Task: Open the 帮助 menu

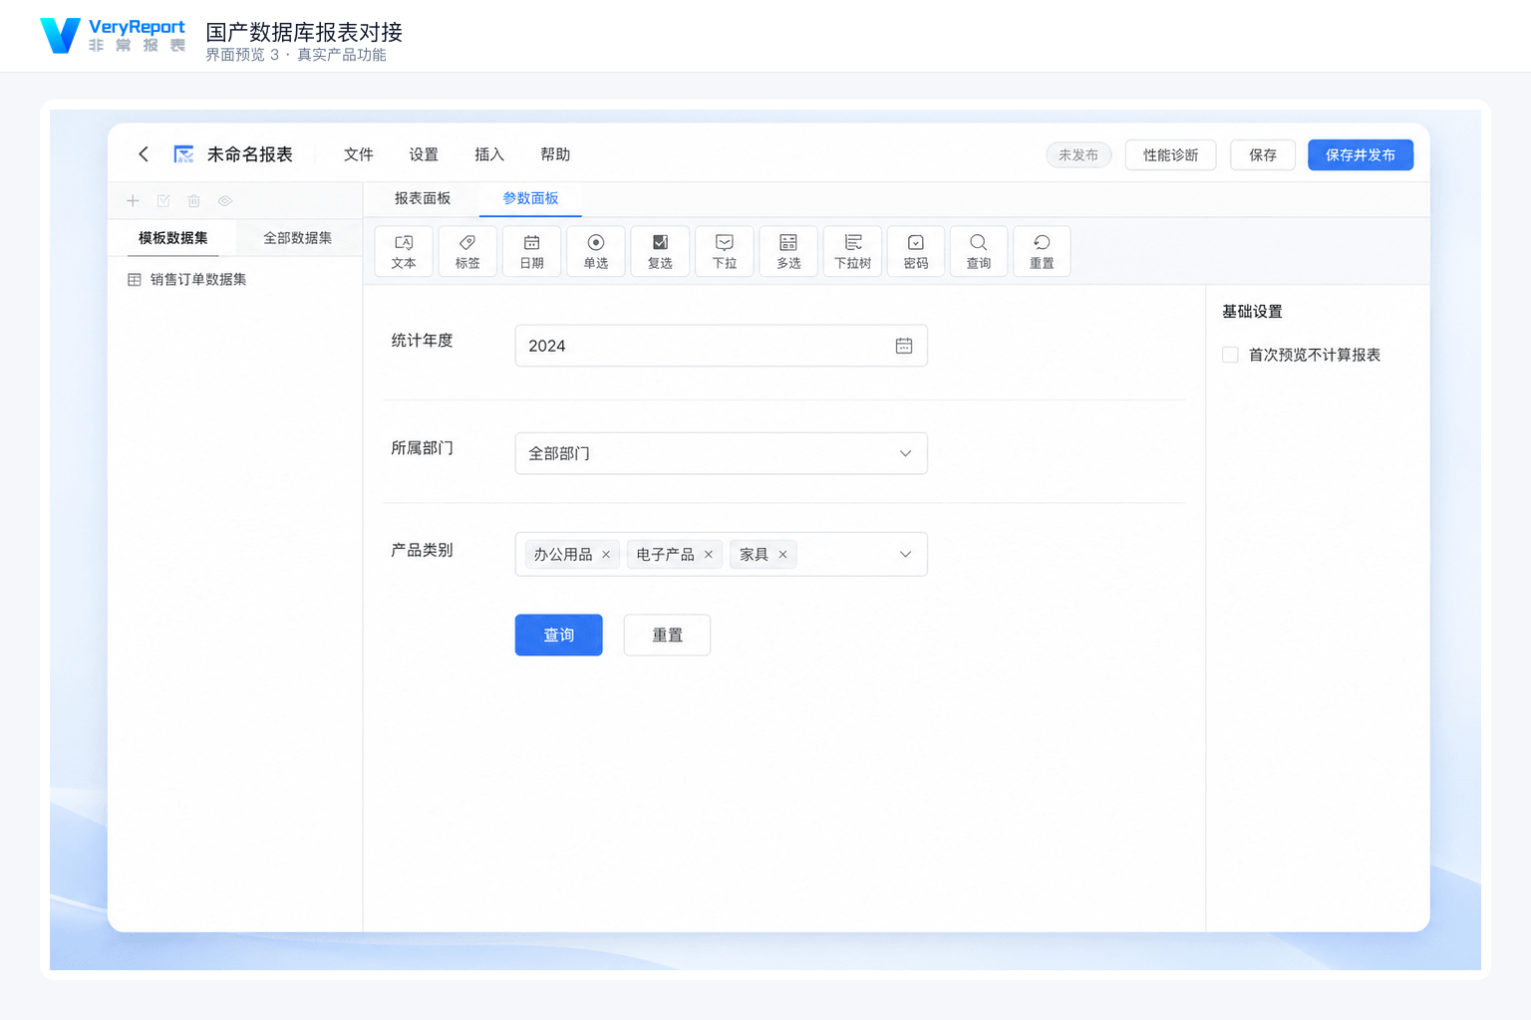Action: click(x=555, y=154)
